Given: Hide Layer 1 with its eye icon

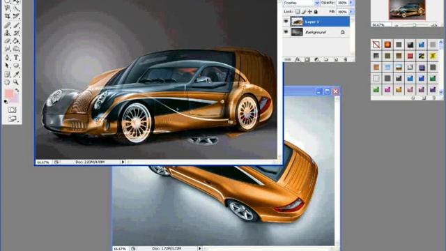Looking at the screenshot, I should click(286, 22).
